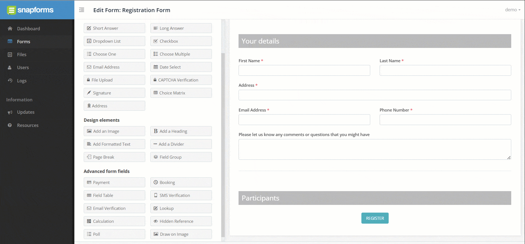Click the Users person icon

tap(10, 67)
